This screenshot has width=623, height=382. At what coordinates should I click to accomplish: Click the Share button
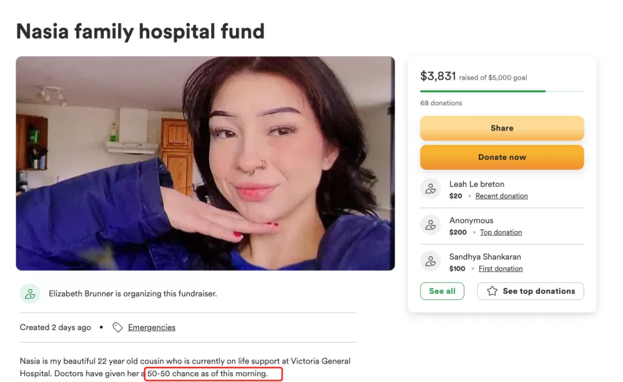(502, 128)
